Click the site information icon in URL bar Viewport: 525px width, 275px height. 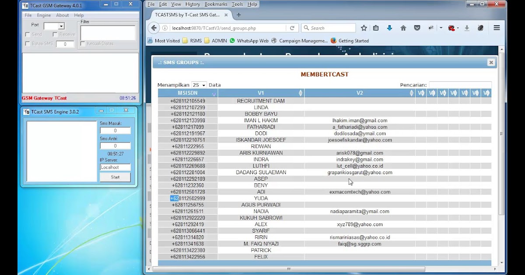(165, 28)
